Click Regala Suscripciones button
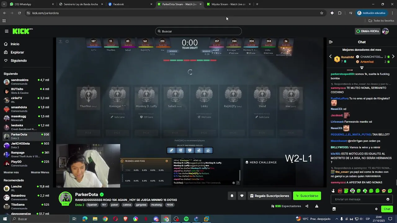The image size is (397, 223). [270, 196]
